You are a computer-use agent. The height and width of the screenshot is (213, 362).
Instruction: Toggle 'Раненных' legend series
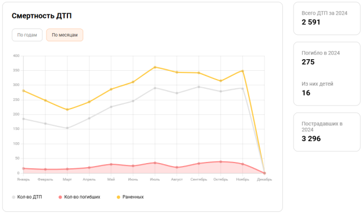coord(130,197)
